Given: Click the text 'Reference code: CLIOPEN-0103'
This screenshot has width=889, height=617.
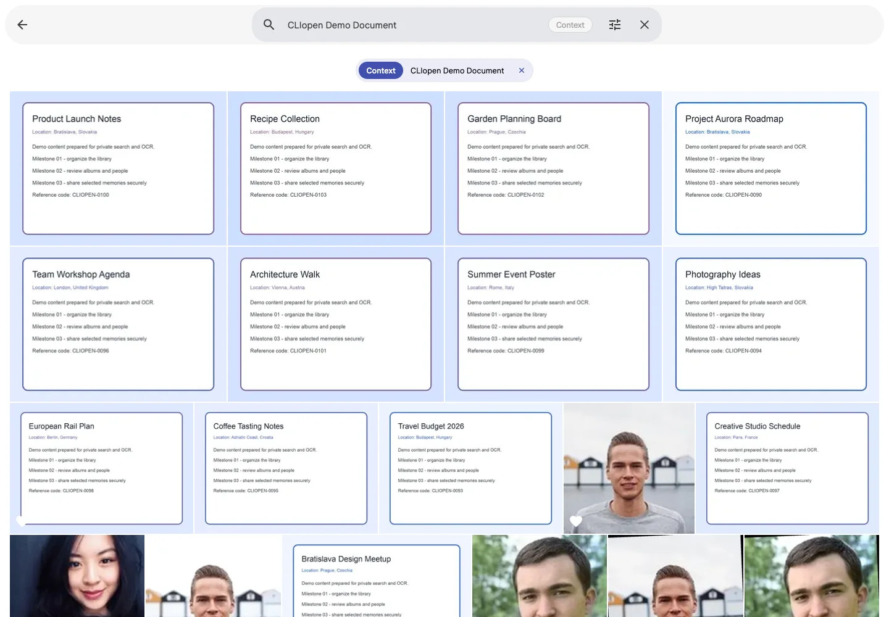Looking at the screenshot, I should [x=288, y=195].
